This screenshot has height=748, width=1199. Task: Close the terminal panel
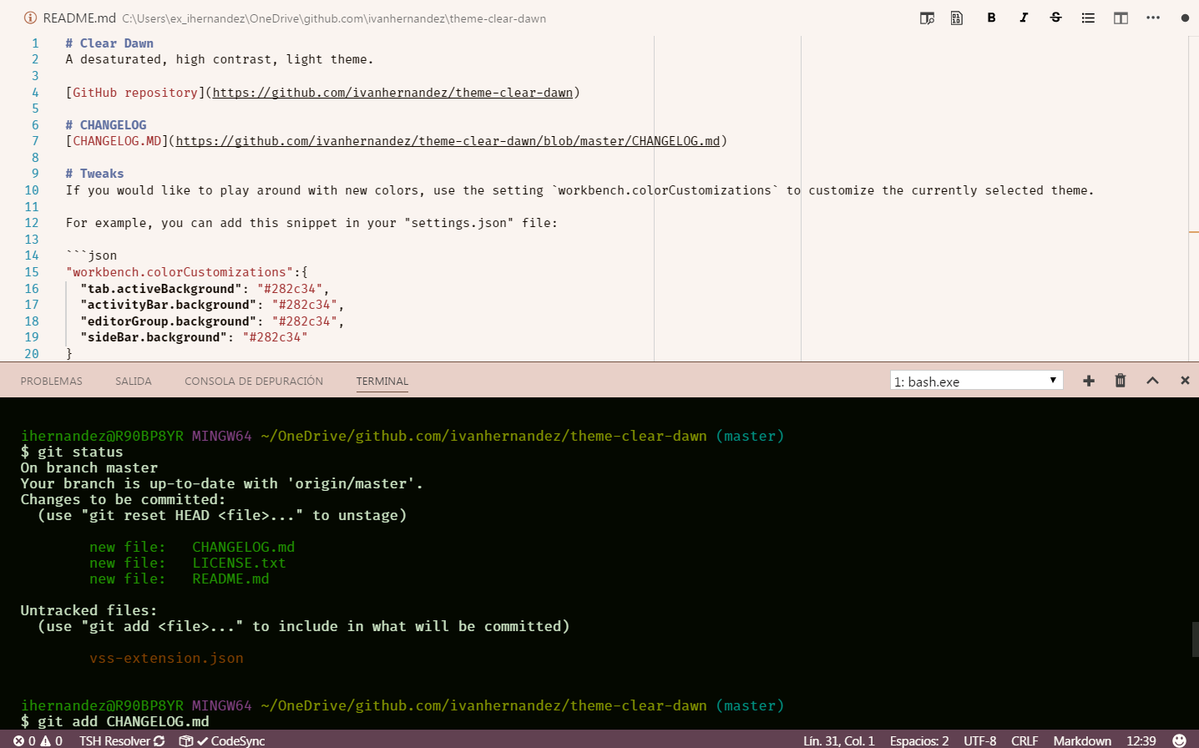click(x=1185, y=381)
